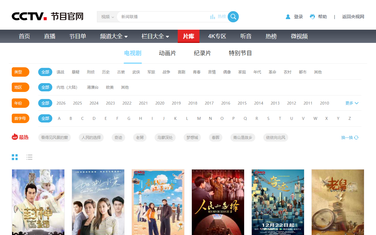Click the 换一换 refresh icon
The image size is (376, 235).
click(x=356, y=137)
